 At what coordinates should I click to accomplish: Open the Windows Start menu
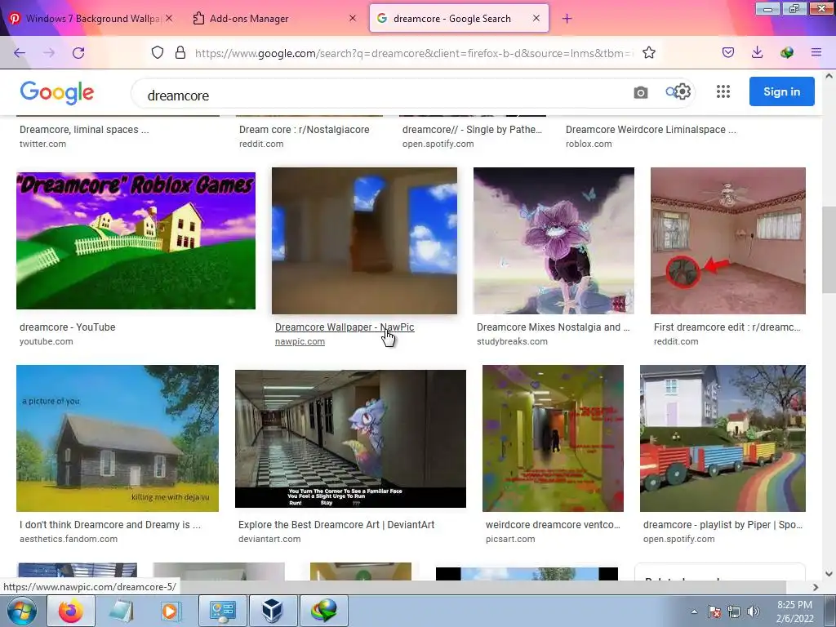21,611
